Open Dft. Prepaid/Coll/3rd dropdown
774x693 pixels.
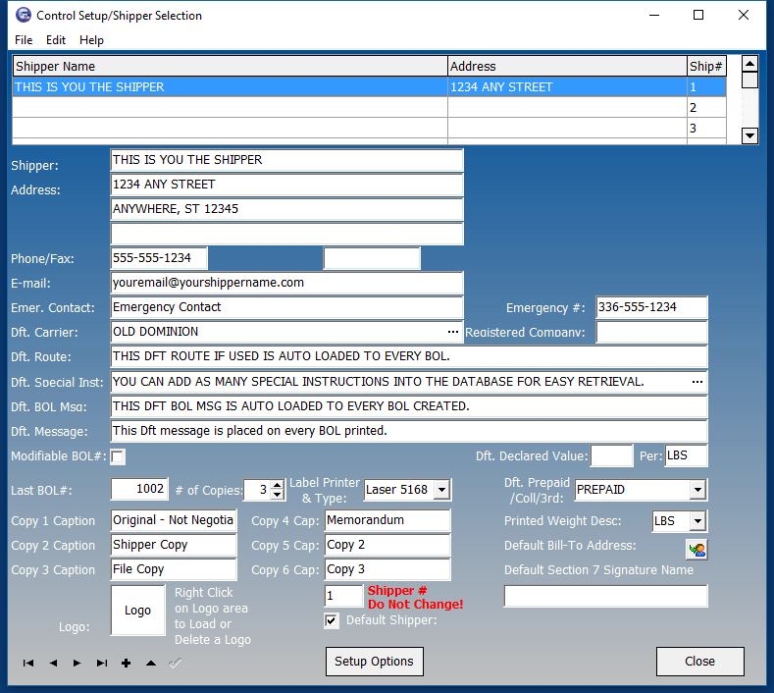(697, 490)
